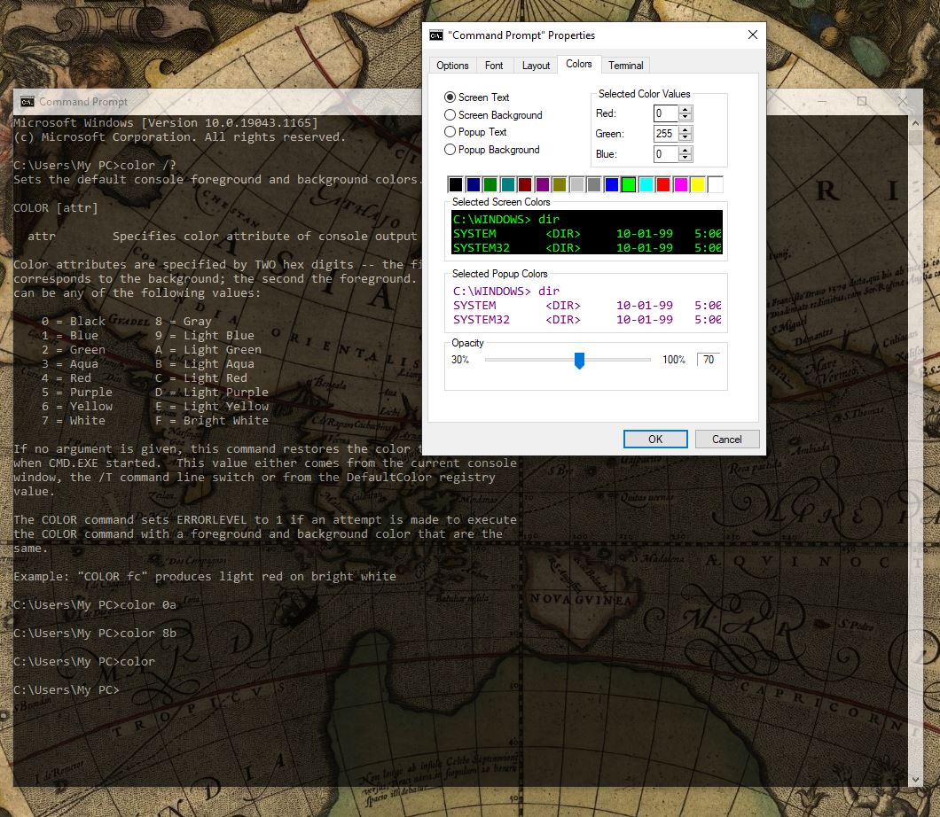Viewport: 940px width, 817px height.
Task: Decrease the Green value using its down stepper
Action: 685,137
